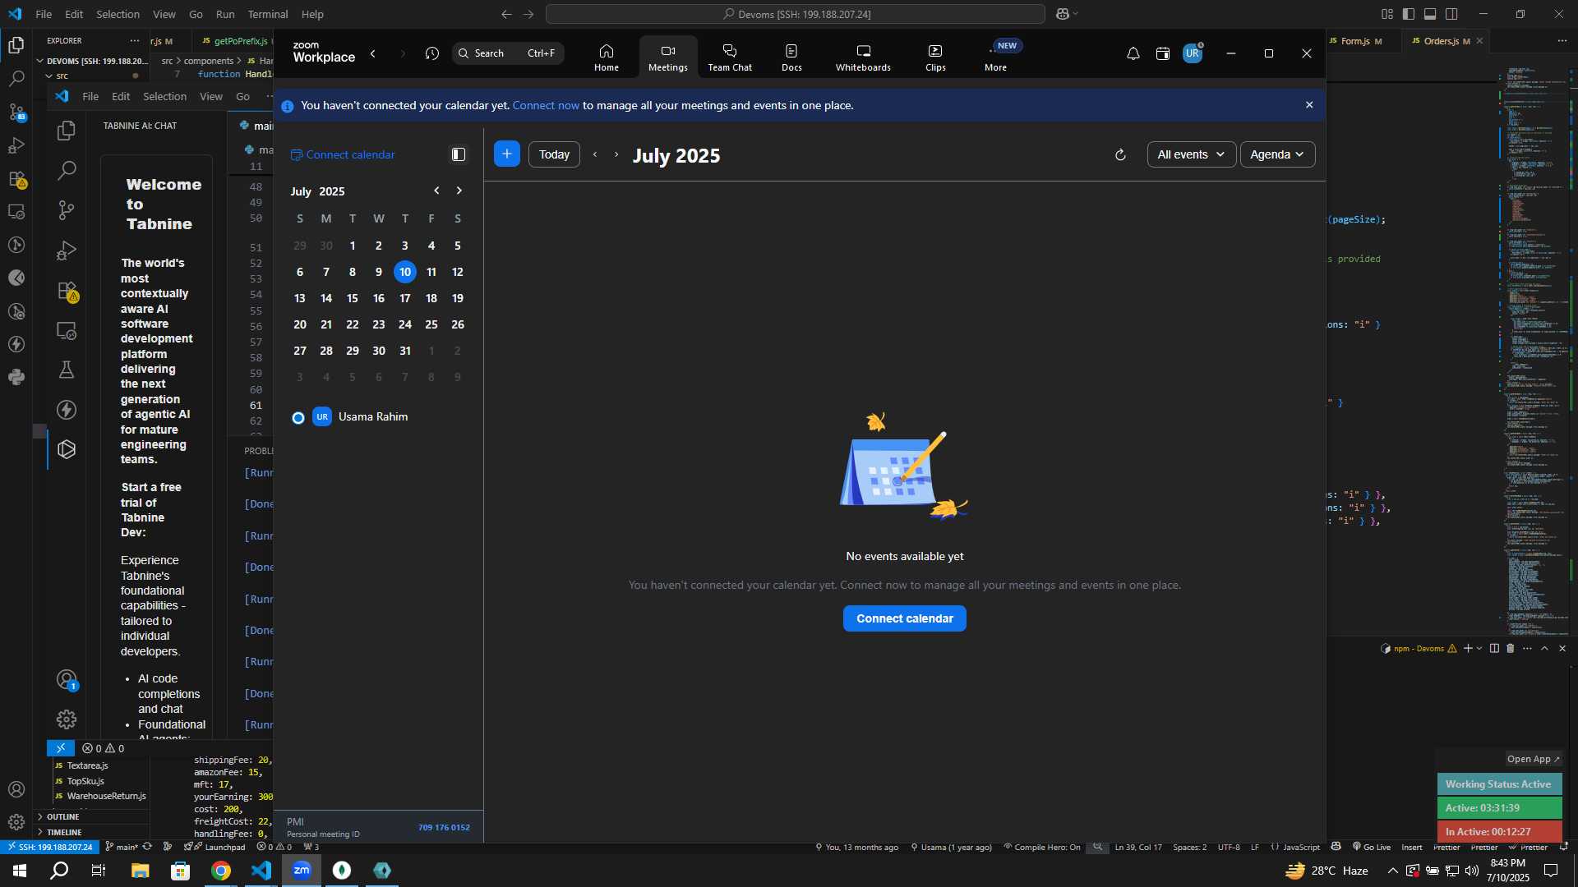Kill the npm terminal with trash icon

point(1510,648)
